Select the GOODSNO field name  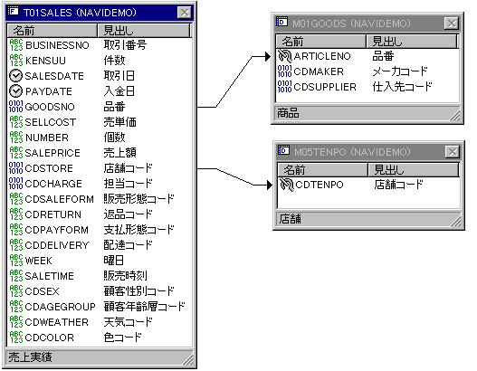click(50, 107)
